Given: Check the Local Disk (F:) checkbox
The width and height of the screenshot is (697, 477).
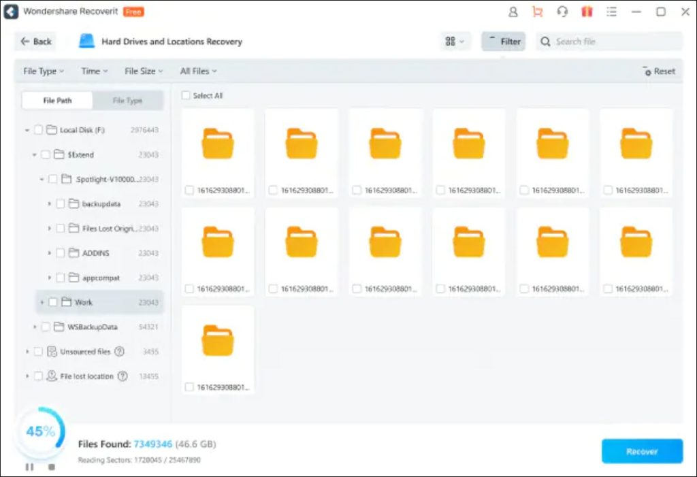Looking at the screenshot, I should pos(38,130).
